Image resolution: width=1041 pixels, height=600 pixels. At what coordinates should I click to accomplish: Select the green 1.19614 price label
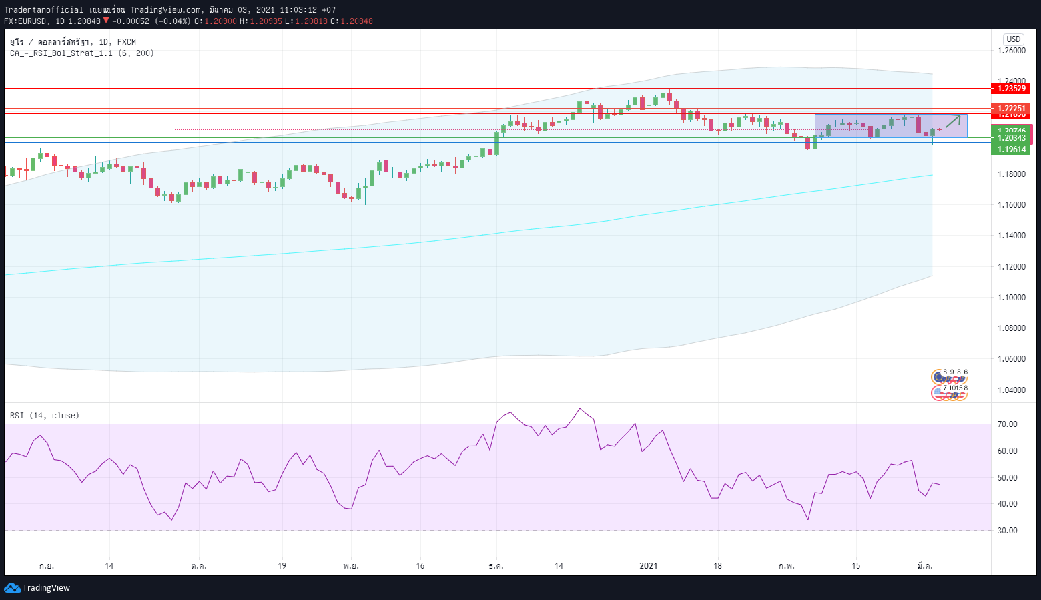coord(1011,149)
